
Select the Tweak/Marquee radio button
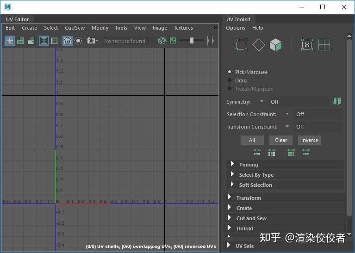[230, 88]
